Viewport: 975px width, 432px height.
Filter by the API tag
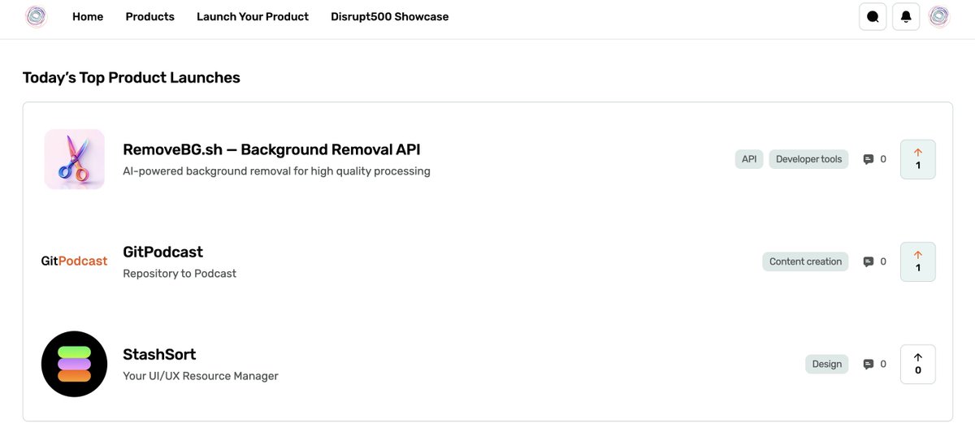click(749, 159)
